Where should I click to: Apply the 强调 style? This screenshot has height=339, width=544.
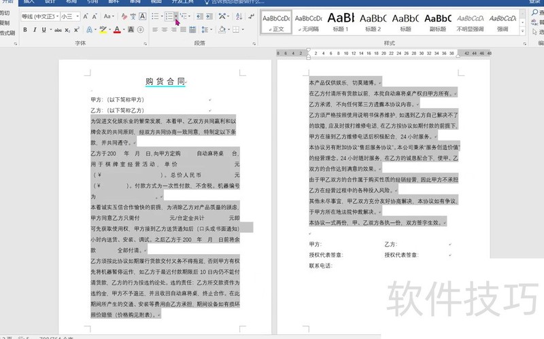[x=503, y=22]
